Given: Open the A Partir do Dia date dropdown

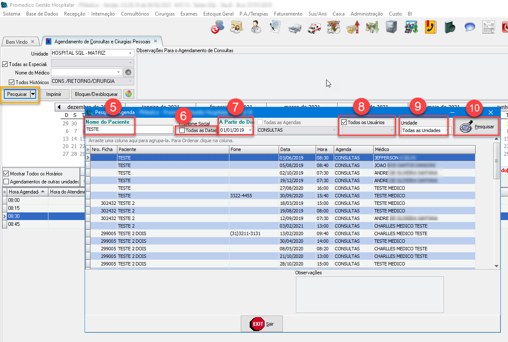Looking at the screenshot, I should point(250,130).
